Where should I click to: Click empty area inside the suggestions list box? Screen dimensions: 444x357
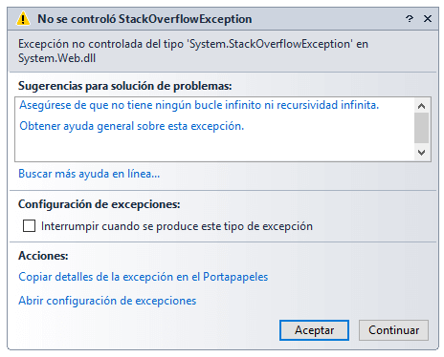coord(213,147)
